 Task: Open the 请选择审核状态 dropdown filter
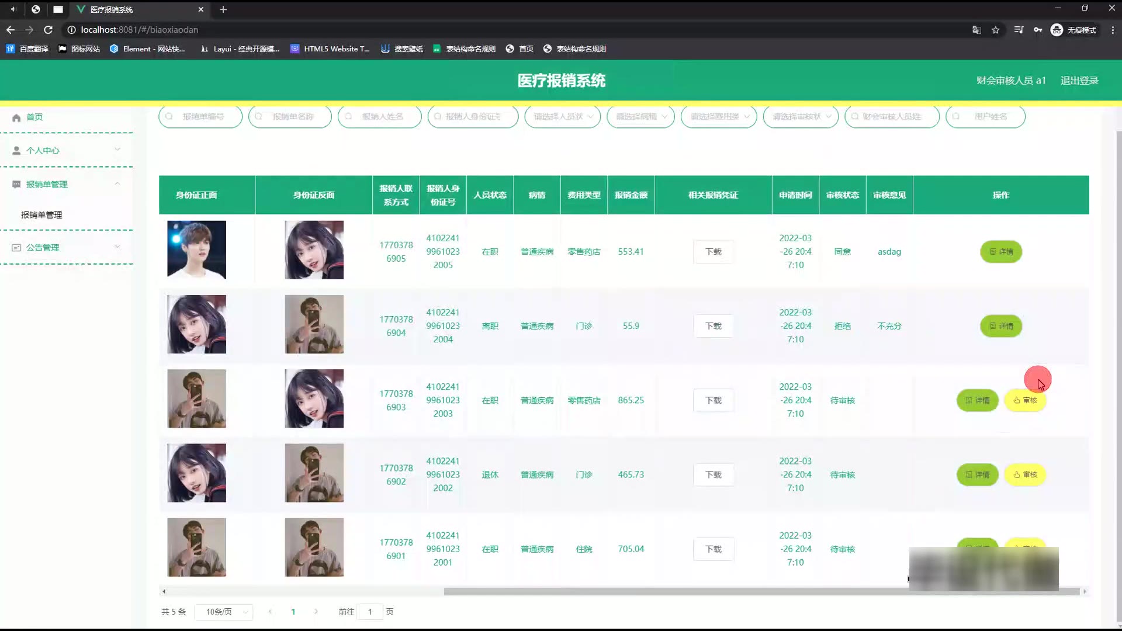pyautogui.click(x=801, y=117)
